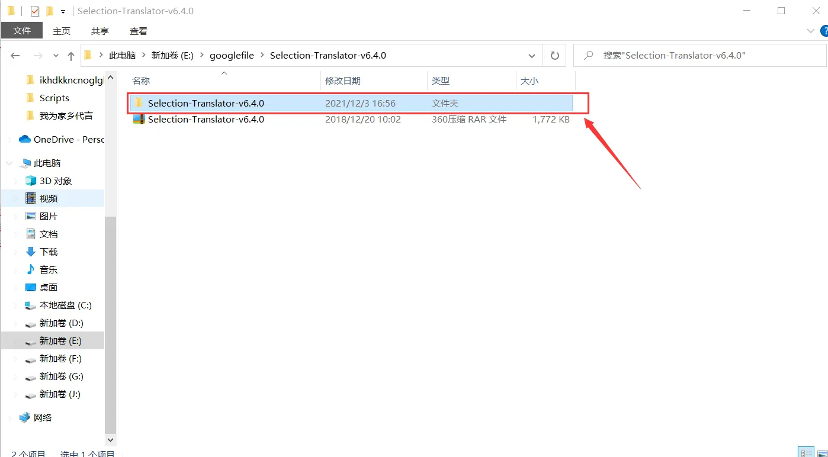The height and width of the screenshot is (457, 828).
Task: Open the Customize Quick Access Toolbar dropdown
Action: (63, 11)
